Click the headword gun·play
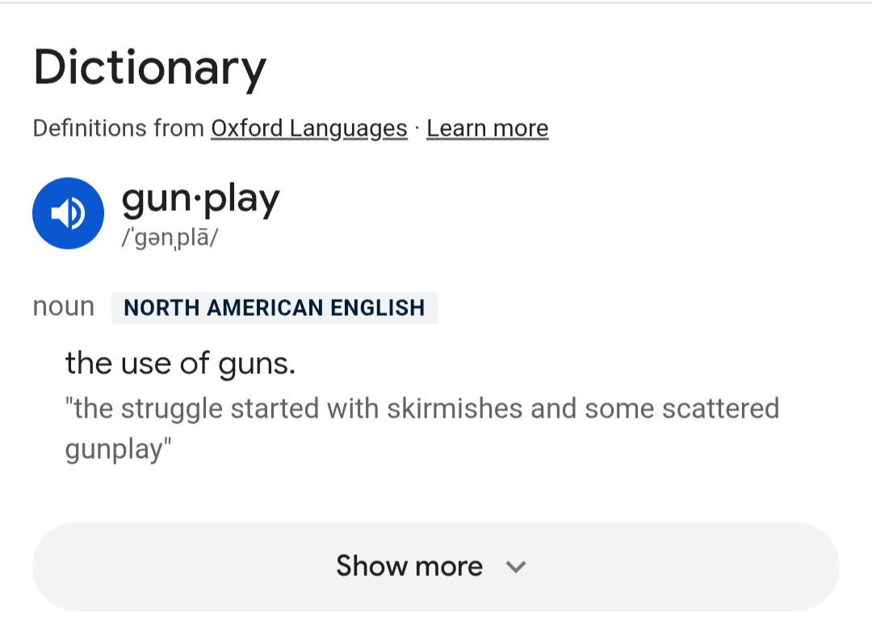872x639 pixels. click(x=200, y=199)
